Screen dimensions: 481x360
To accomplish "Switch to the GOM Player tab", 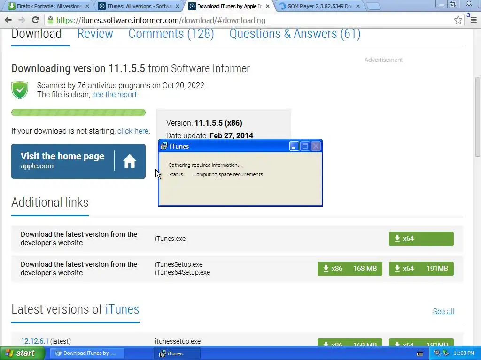I will tap(319, 6).
